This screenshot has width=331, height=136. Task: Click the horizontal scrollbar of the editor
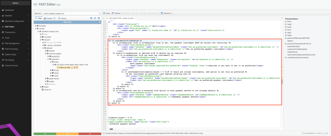coord(111,129)
